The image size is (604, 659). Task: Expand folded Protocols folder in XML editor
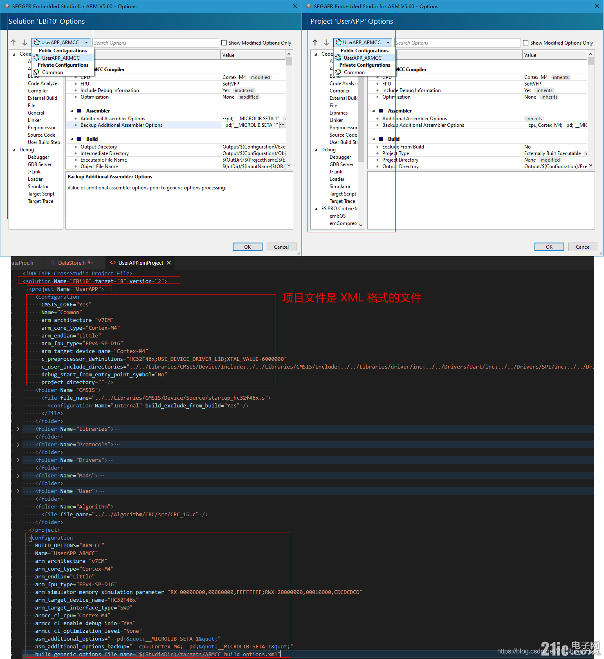pyautogui.click(x=18, y=445)
